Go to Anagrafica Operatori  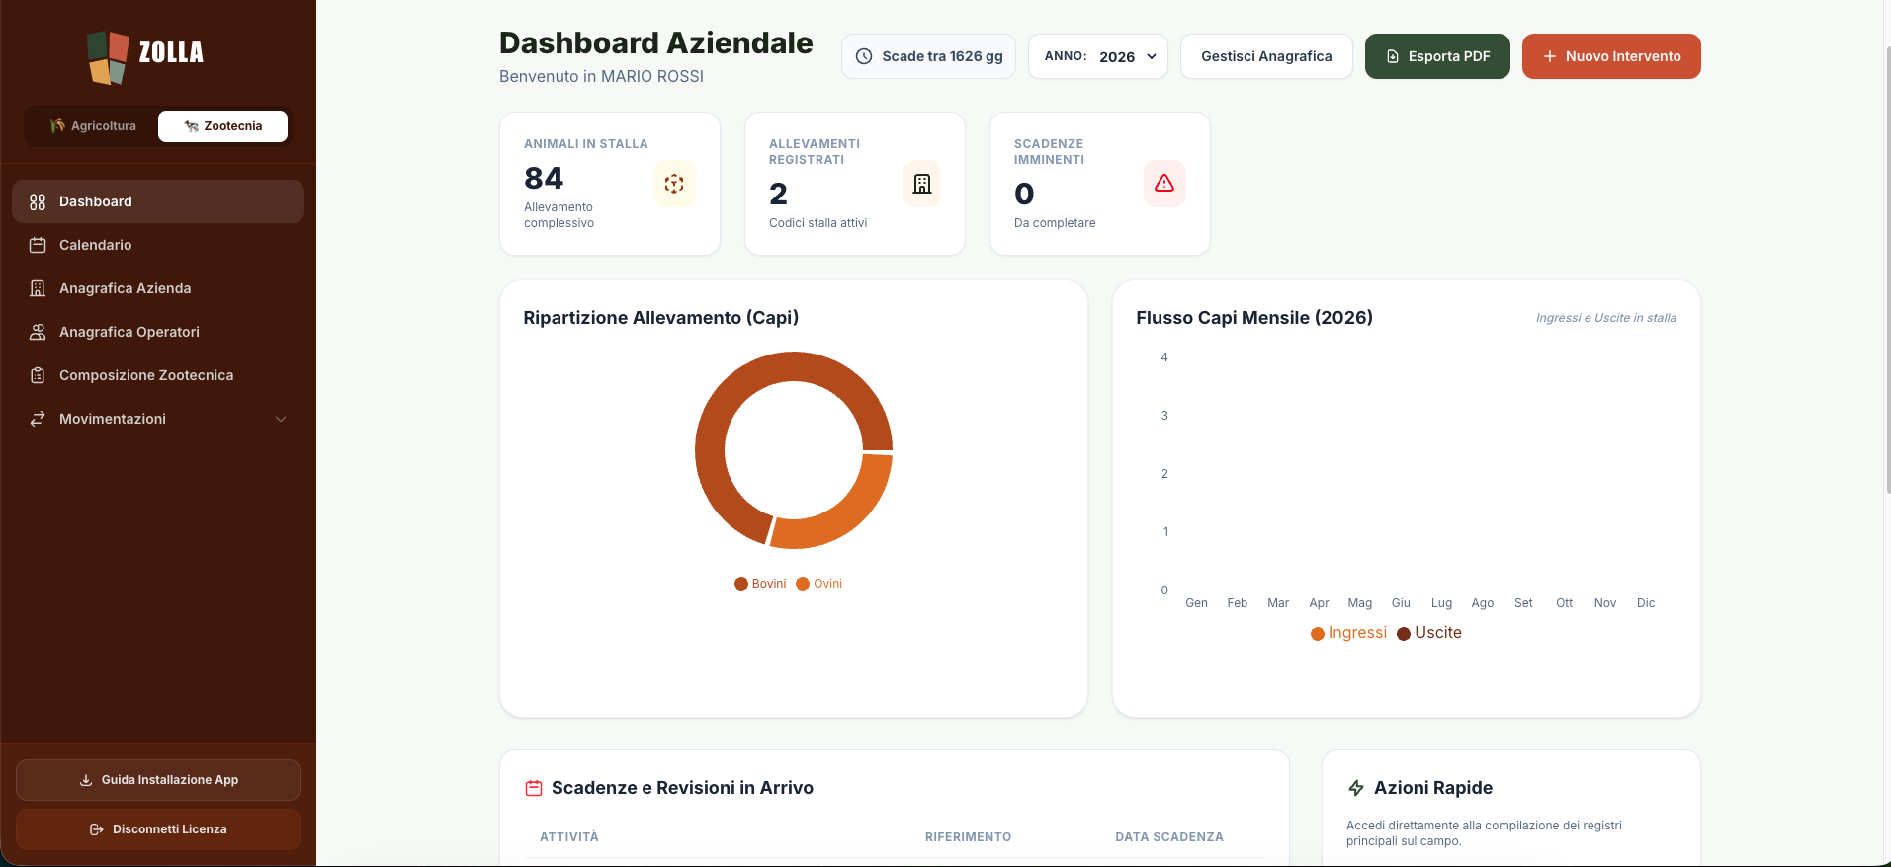pyautogui.click(x=158, y=332)
